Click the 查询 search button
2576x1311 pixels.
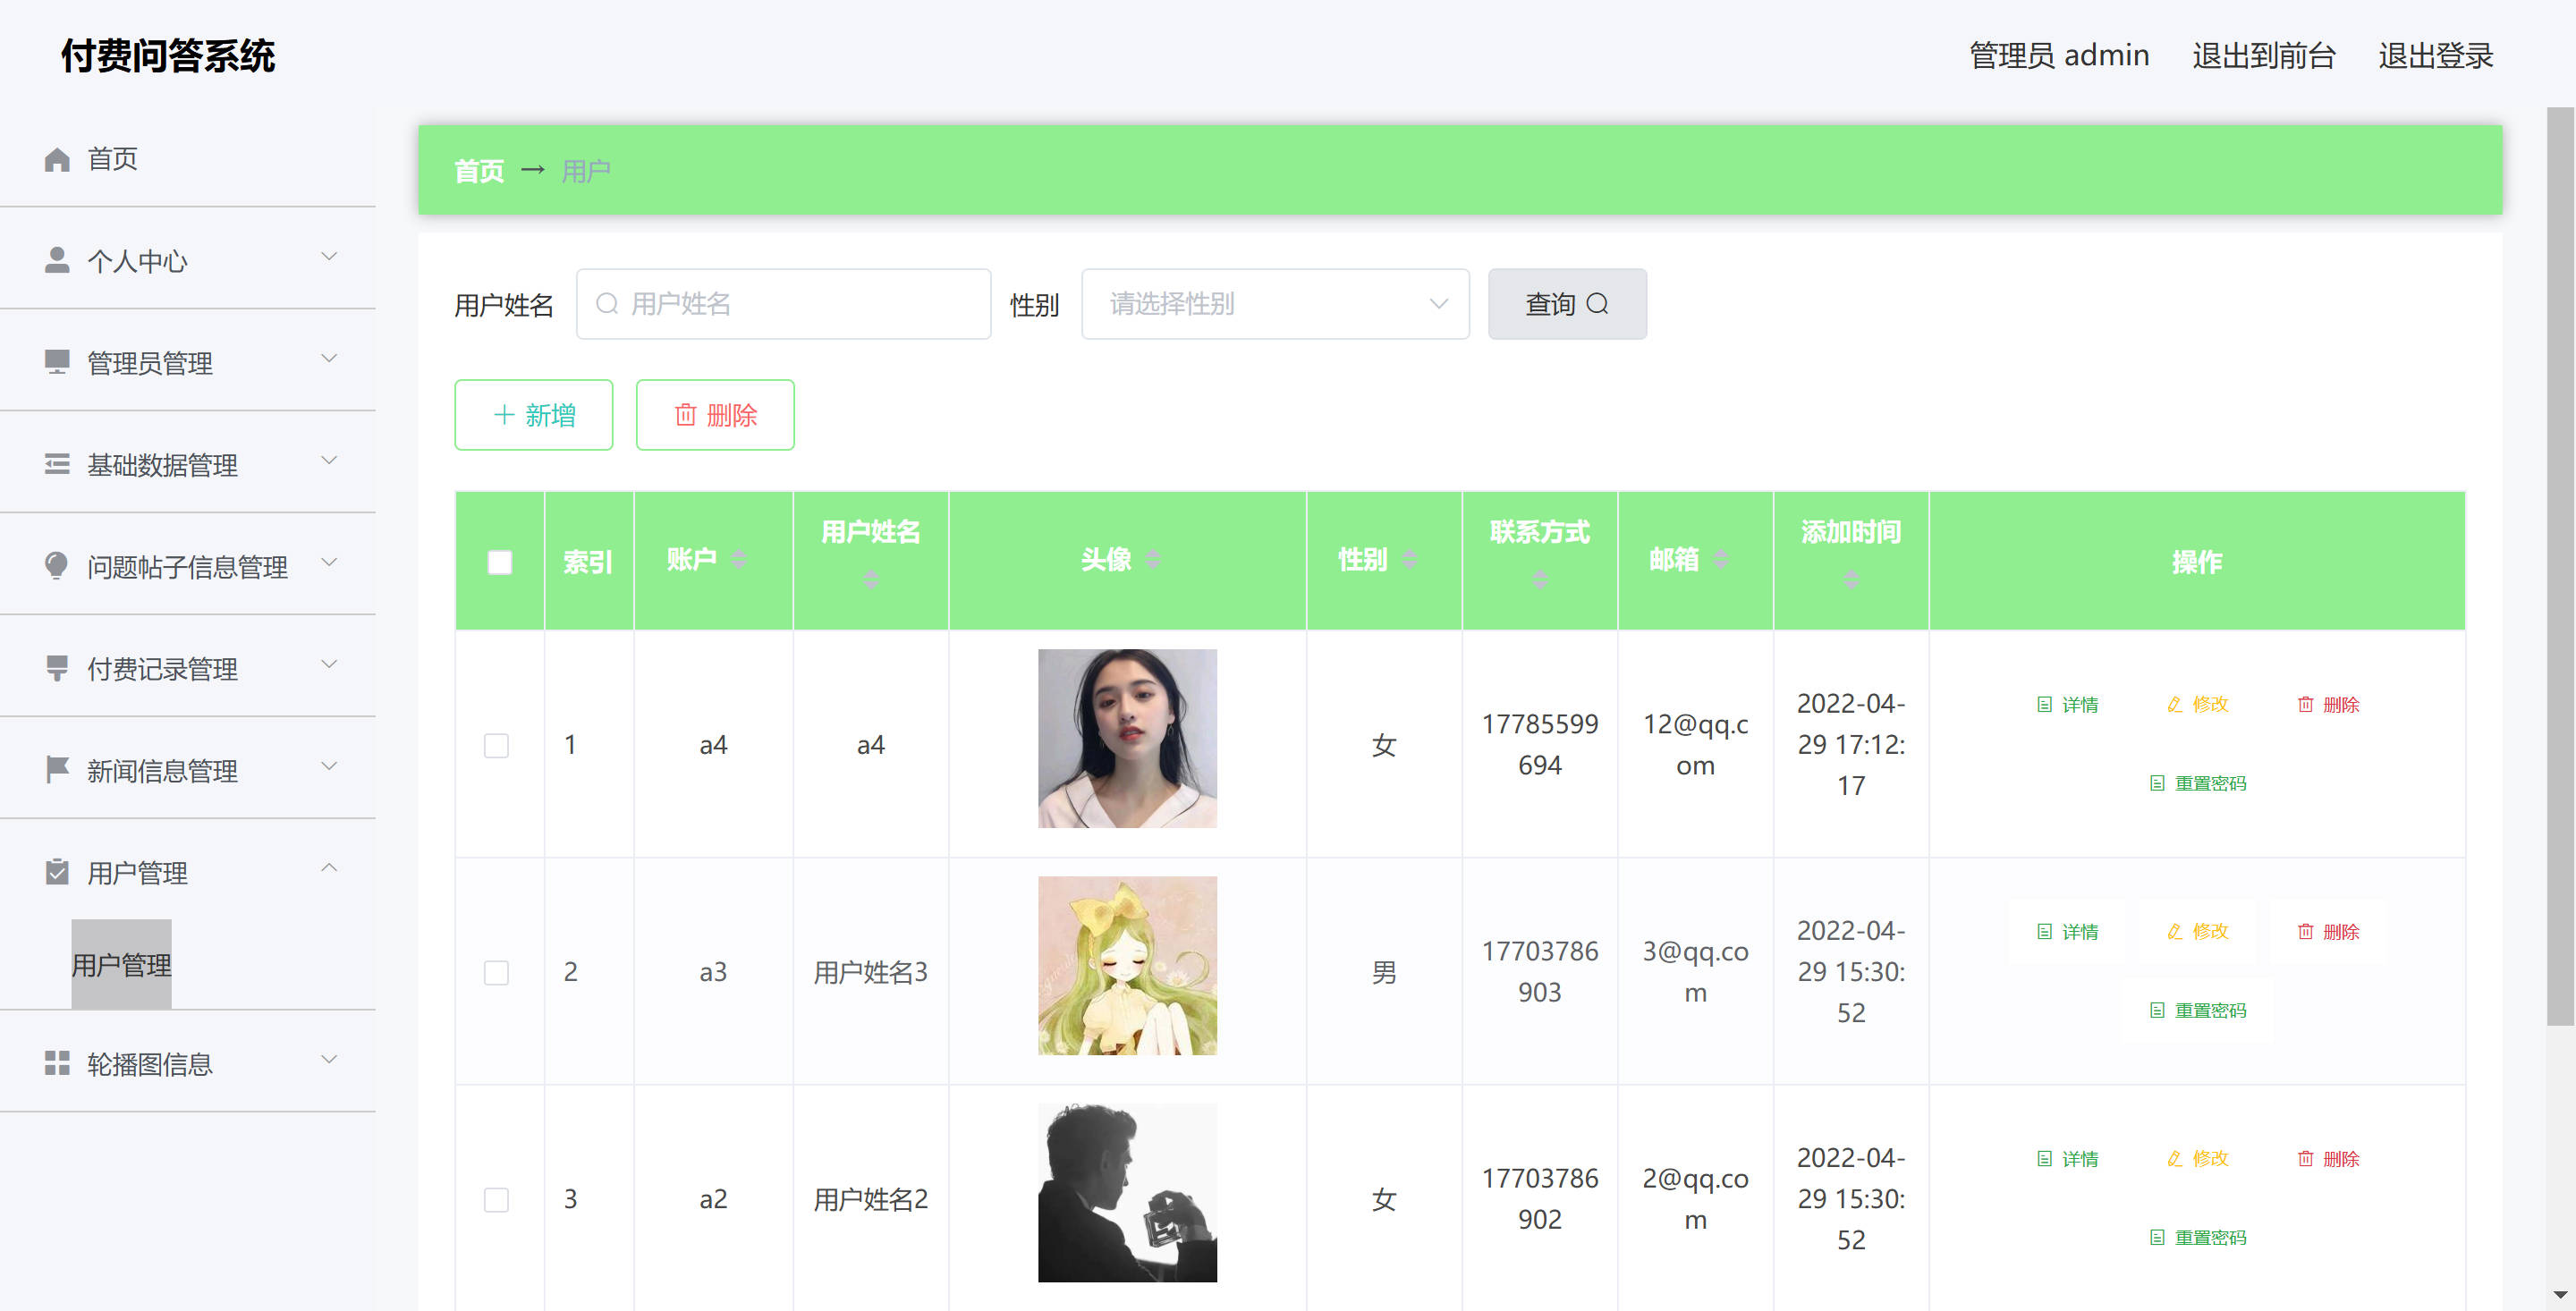click(1566, 304)
